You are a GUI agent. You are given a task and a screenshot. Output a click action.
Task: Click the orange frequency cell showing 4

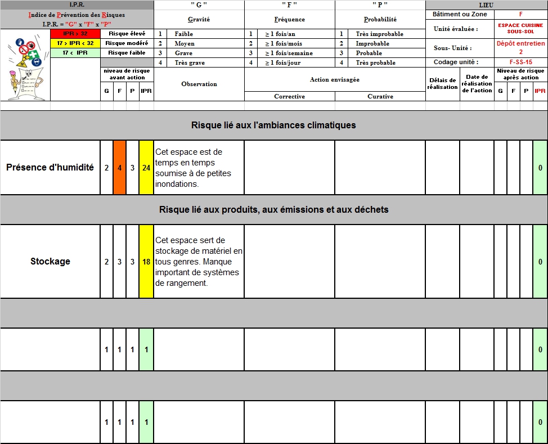pyautogui.click(x=119, y=168)
